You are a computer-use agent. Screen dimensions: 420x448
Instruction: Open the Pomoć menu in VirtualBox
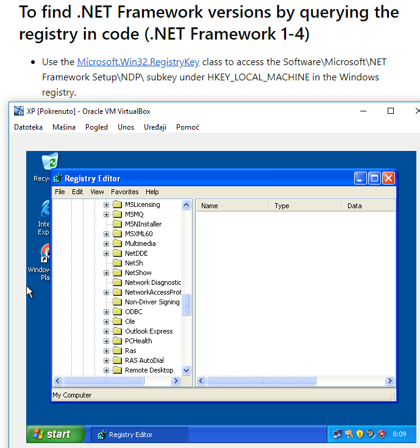188,127
